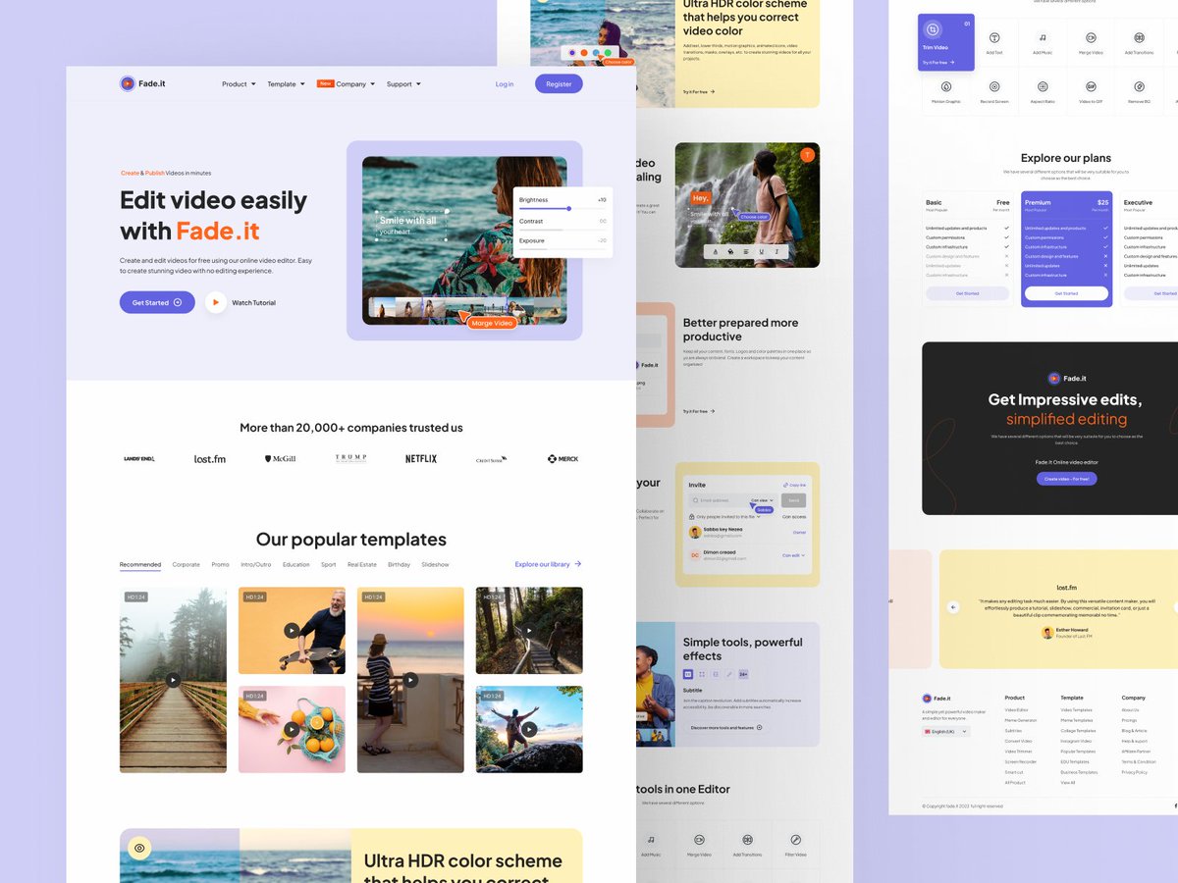Click the Create video – For free button
1178x883 pixels.
click(1066, 479)
